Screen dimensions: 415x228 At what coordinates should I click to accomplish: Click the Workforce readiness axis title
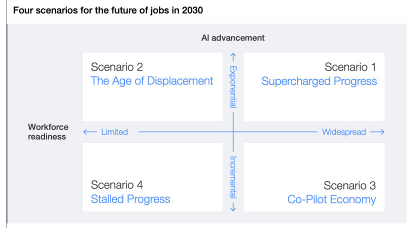(x=48, y=132)
